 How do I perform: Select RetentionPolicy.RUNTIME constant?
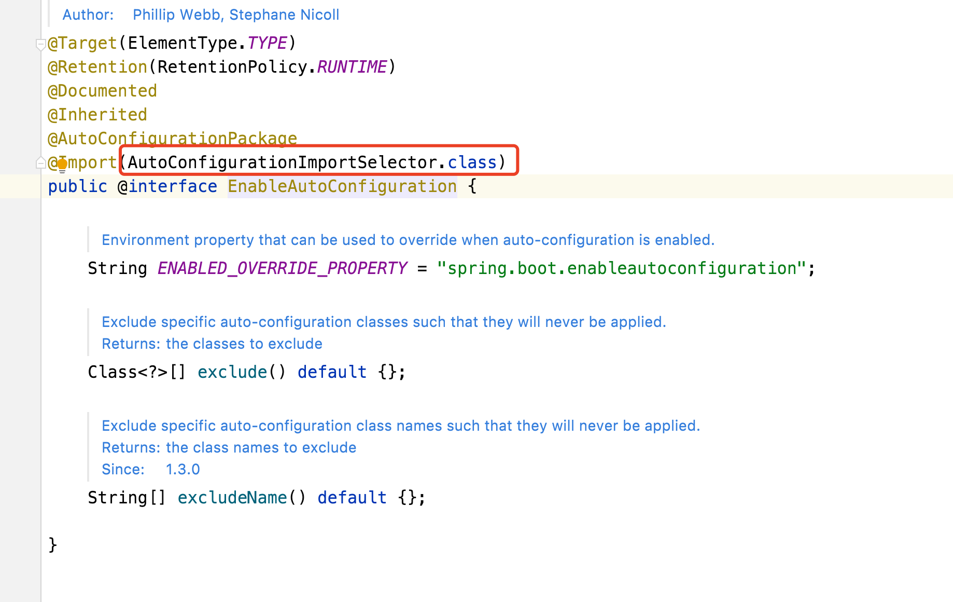click(272, 67)
